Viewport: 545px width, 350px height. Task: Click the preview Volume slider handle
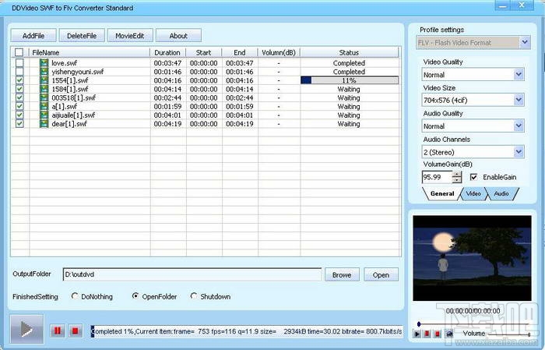[529, 334]
